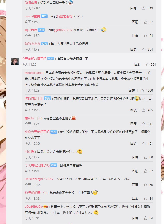
Task: Visit 时崎时崎士织's profile
Action: point(34,99)
